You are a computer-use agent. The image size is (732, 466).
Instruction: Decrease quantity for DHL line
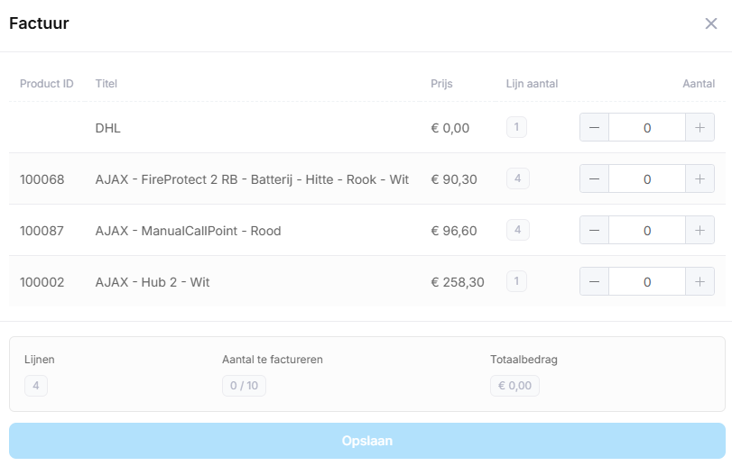(594, 128)
